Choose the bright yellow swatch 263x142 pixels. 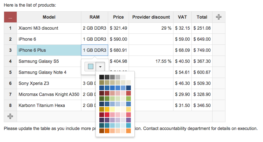107,109
